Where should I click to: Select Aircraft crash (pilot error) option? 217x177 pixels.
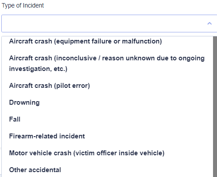tap(108, 86)
